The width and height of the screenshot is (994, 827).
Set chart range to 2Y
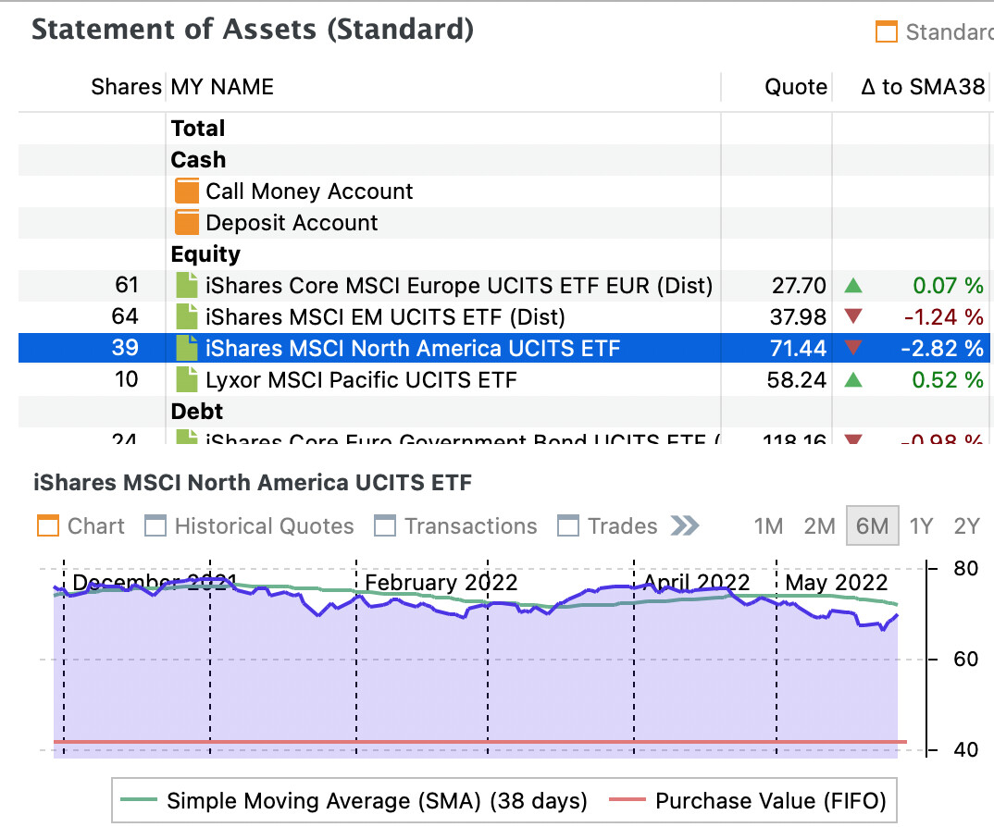(967, 526)
